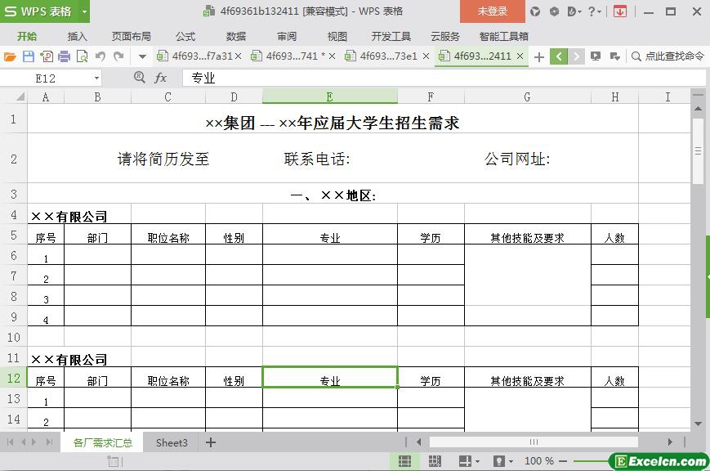Screen dimensions: 710x471
Task: Open the 数据 ribbon tab
Action: (236, 36)
